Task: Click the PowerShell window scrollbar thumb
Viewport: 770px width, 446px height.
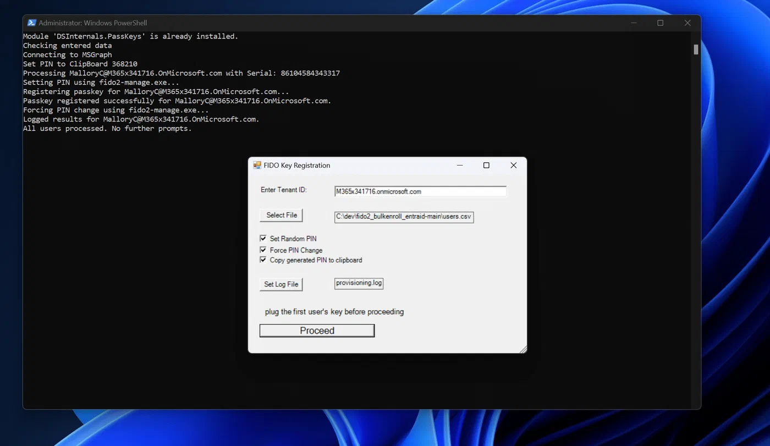Action: click(x=696, y=49)
